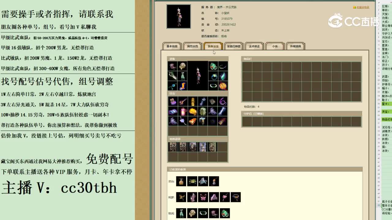
Task: Select the 残梦 pink butterfly mask item
Action: tap(203, 197)
